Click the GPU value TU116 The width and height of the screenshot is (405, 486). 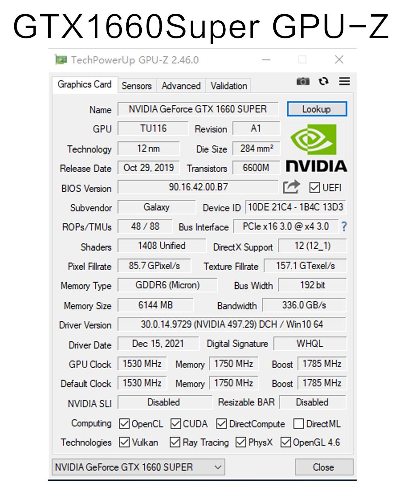153,128
